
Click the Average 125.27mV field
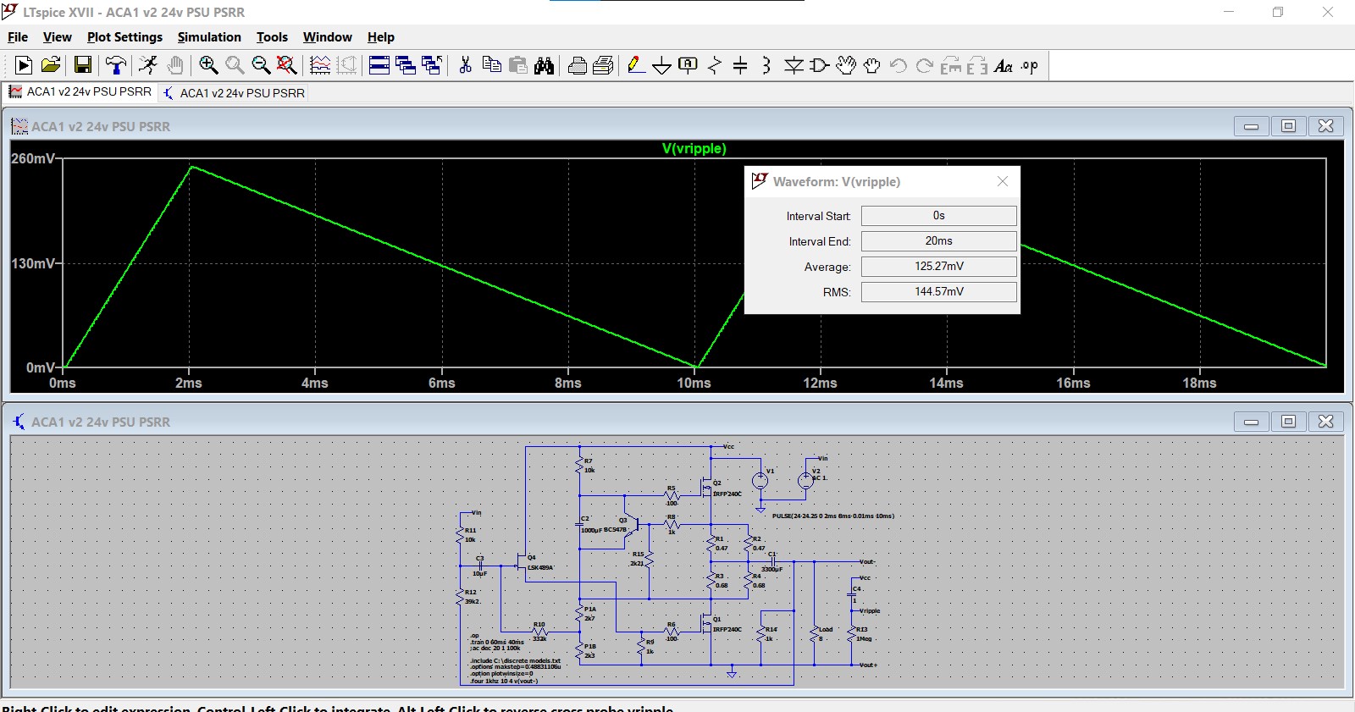[x=938, y=267]
